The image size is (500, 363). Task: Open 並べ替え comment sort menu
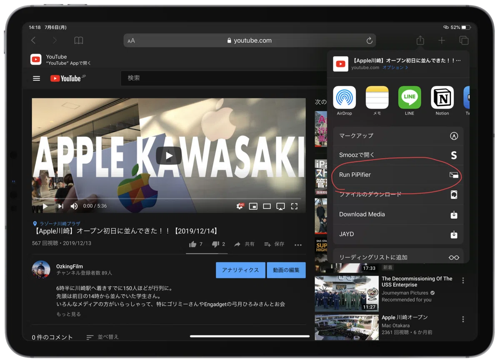(x=103, y=337)
